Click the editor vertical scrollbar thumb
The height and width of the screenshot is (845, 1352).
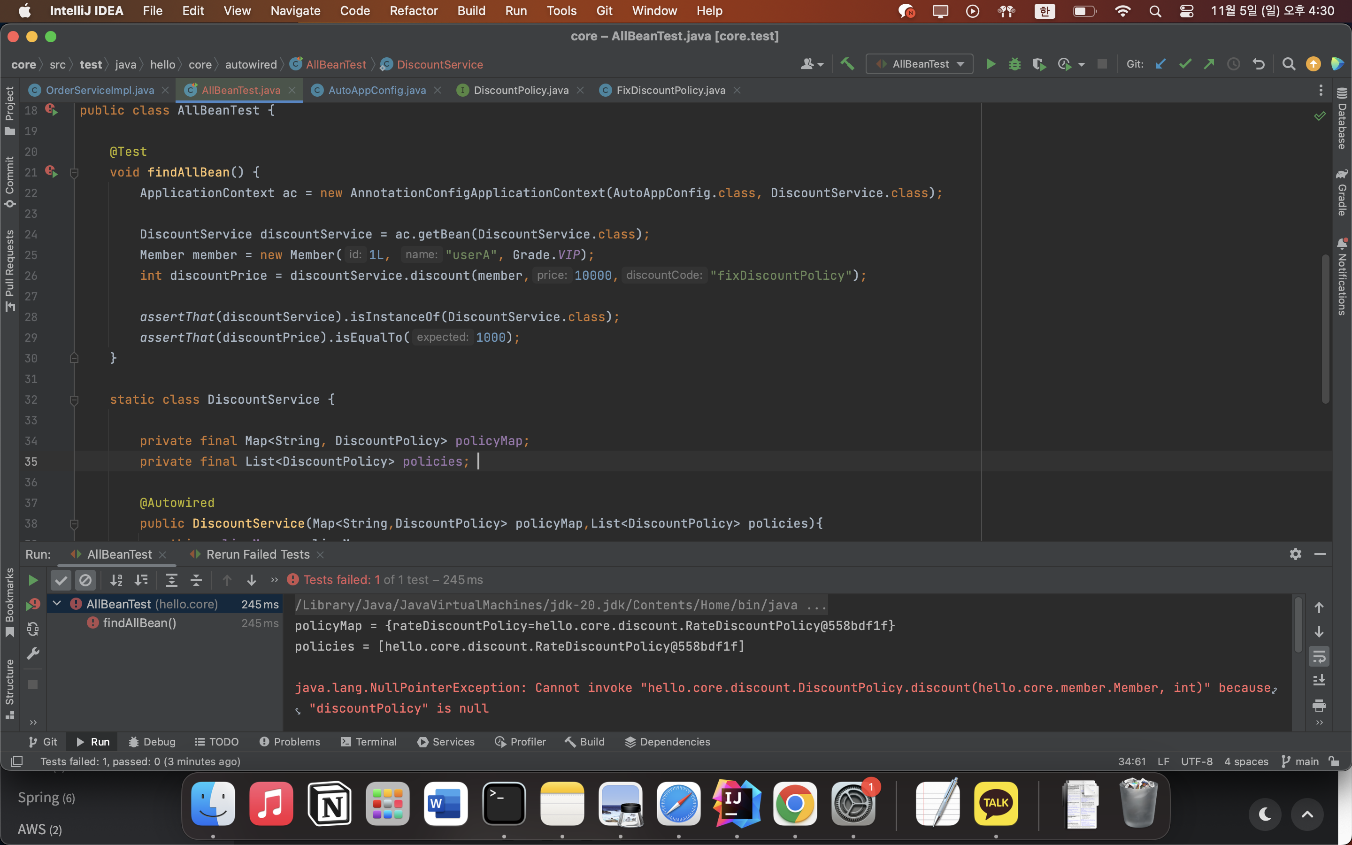click(1325, 329)
